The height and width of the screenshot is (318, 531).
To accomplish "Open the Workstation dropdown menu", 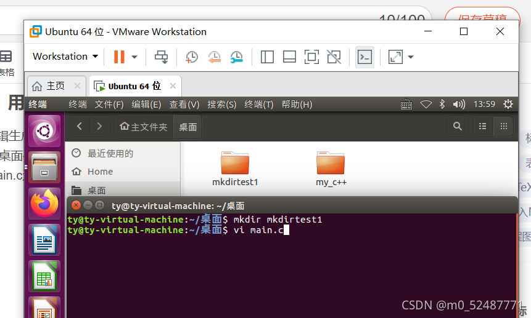I will coord(65,57).
